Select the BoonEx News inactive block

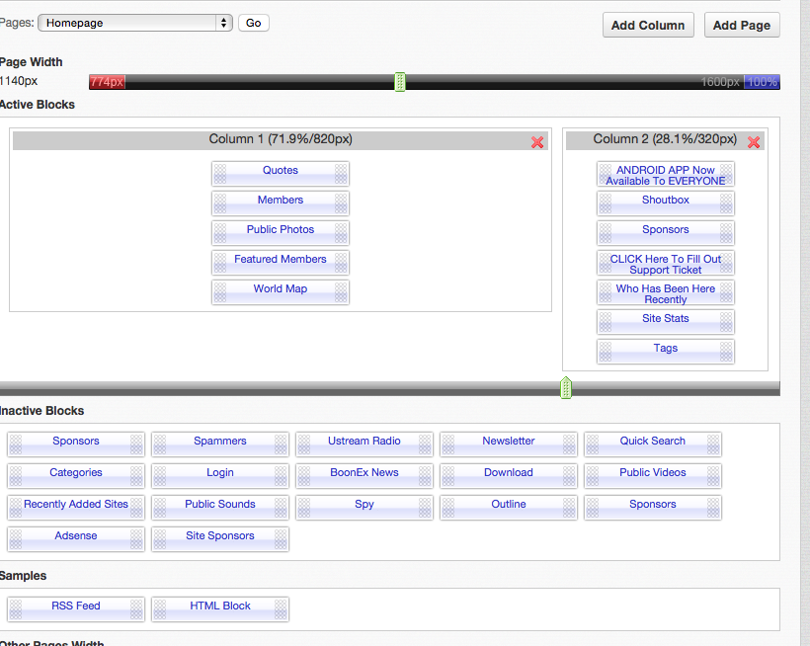[x=364, y=473]
